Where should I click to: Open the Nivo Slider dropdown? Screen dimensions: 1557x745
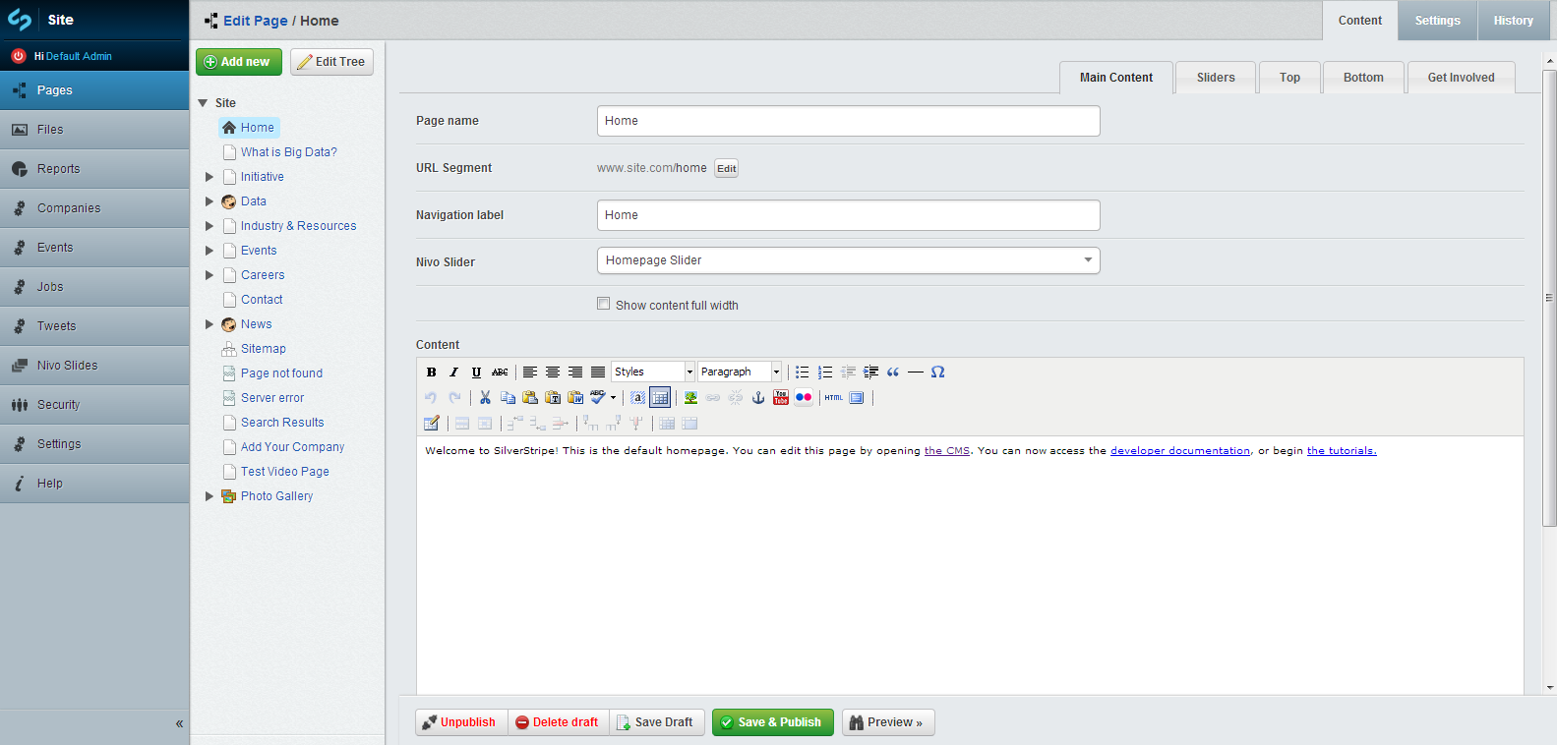(848, 260)
